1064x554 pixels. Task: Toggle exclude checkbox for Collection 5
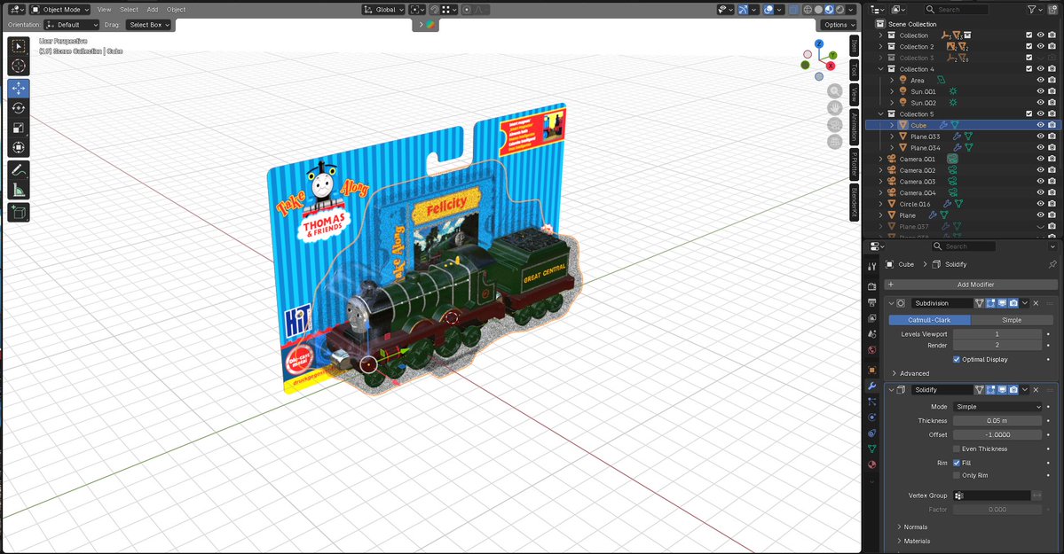click(1029, 114)
